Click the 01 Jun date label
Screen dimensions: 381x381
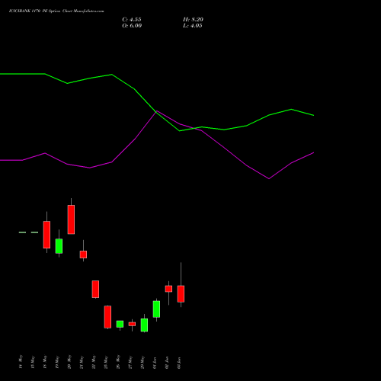coord(155,362)
